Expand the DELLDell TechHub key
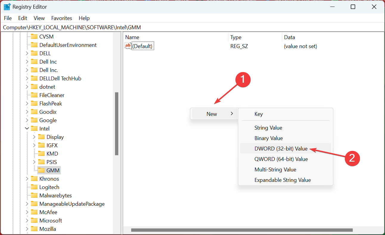 27,79
